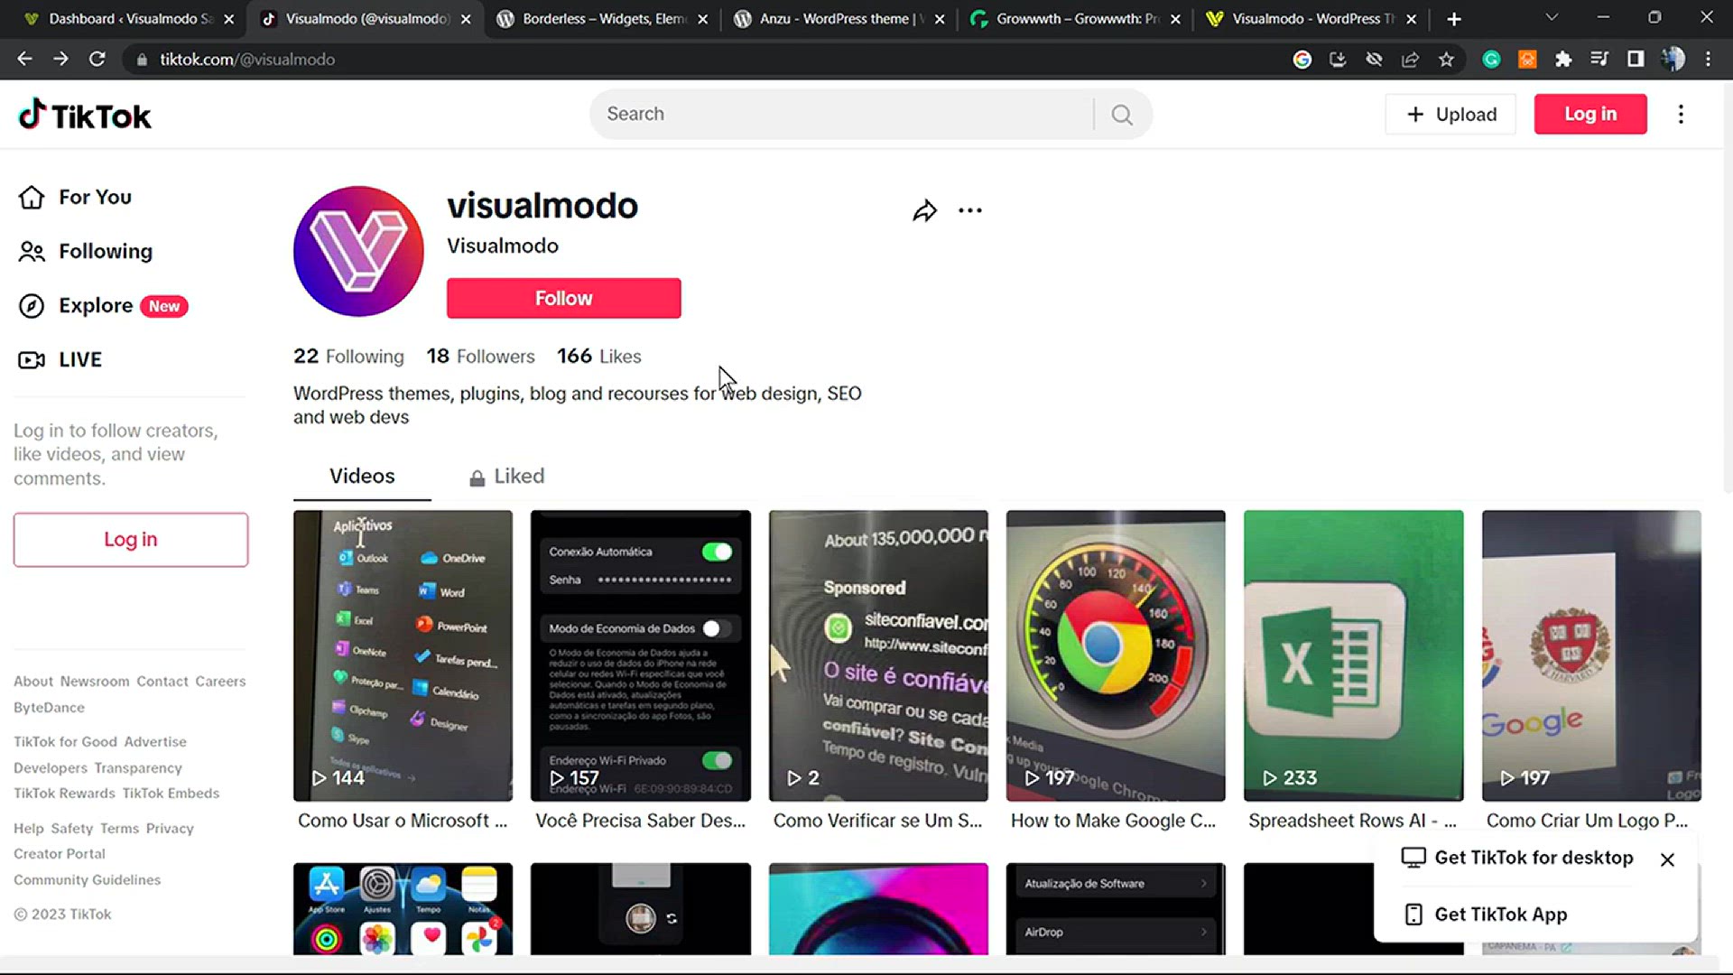1733x975 pixels.
Task: Click the visualmodo profile avatar
Action: coord(358,251)
